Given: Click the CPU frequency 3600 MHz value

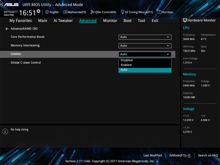Looking at the screenshot, I should click(x=189, y=39).
